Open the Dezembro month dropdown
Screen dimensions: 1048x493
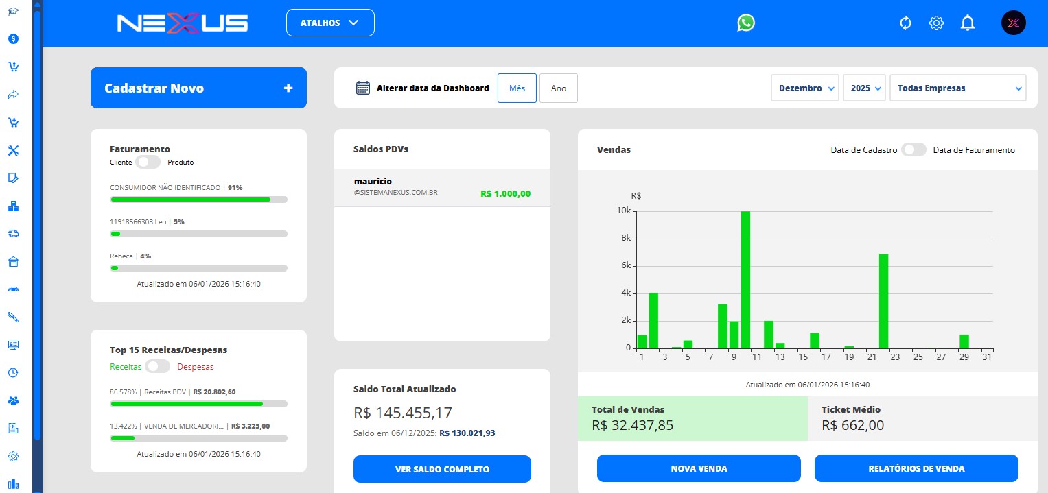coord(806,88)
